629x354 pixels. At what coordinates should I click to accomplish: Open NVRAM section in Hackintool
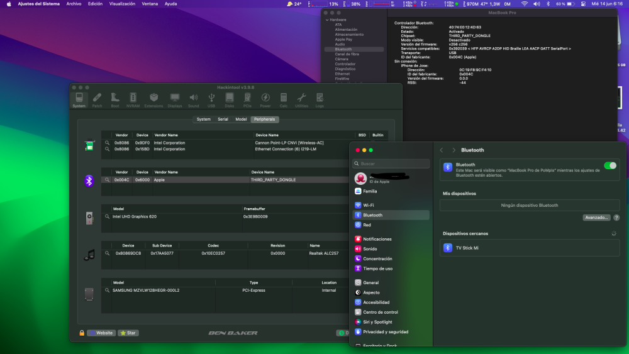pyautogui.click(x=133, y=100)
